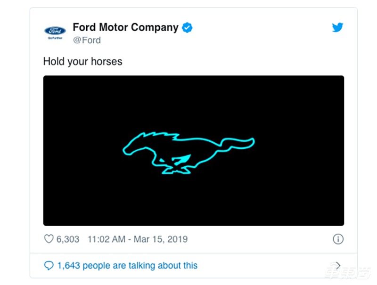Click the speech bubble reply icon
Viewport: 377px width, 285px height.
[49, 266]
